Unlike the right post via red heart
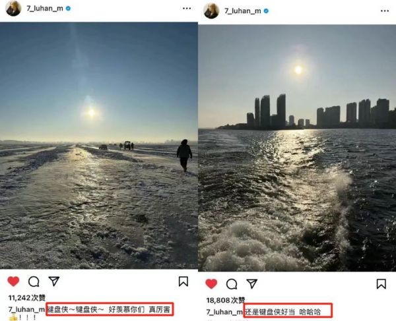This screenshot has height=321, width=396. [211, 284]
